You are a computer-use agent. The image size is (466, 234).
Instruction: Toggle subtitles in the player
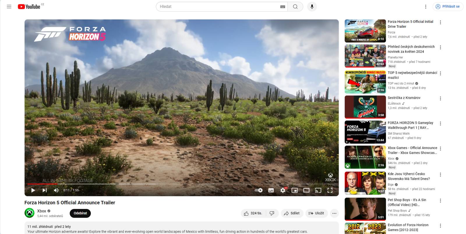pyautogui.click(x=271, y=190)
